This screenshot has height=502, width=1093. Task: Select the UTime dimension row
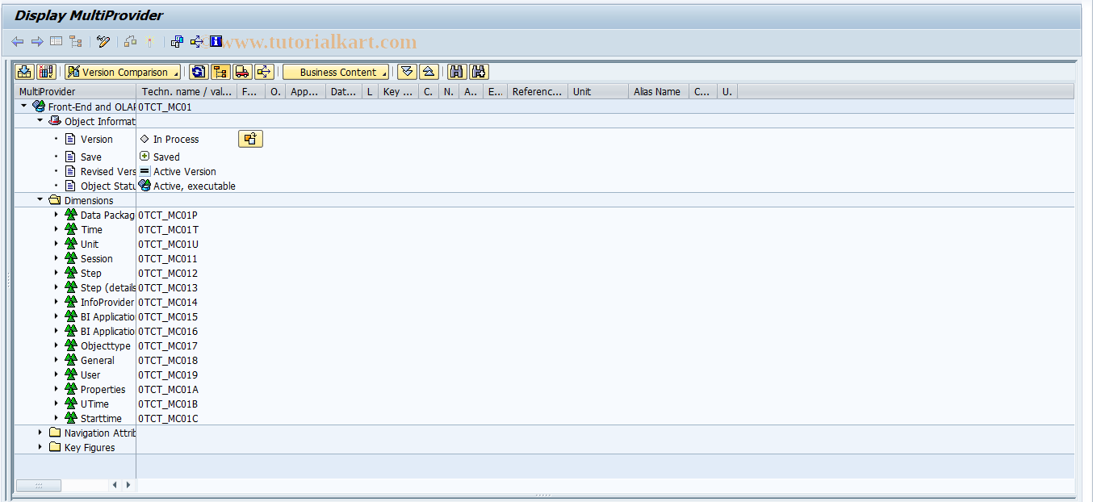click(94, 404)
